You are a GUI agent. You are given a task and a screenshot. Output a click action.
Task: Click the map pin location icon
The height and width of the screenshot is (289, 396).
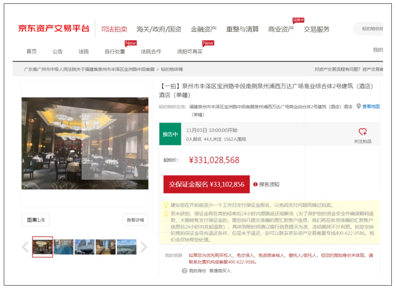coord(359,106)
